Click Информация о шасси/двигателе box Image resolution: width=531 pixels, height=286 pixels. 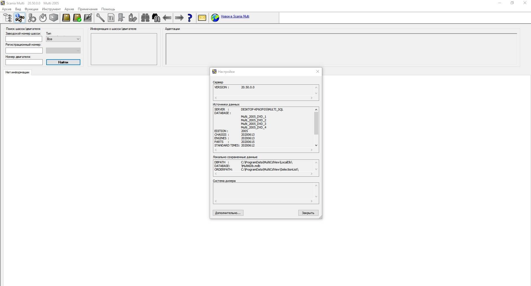(124, 49)
